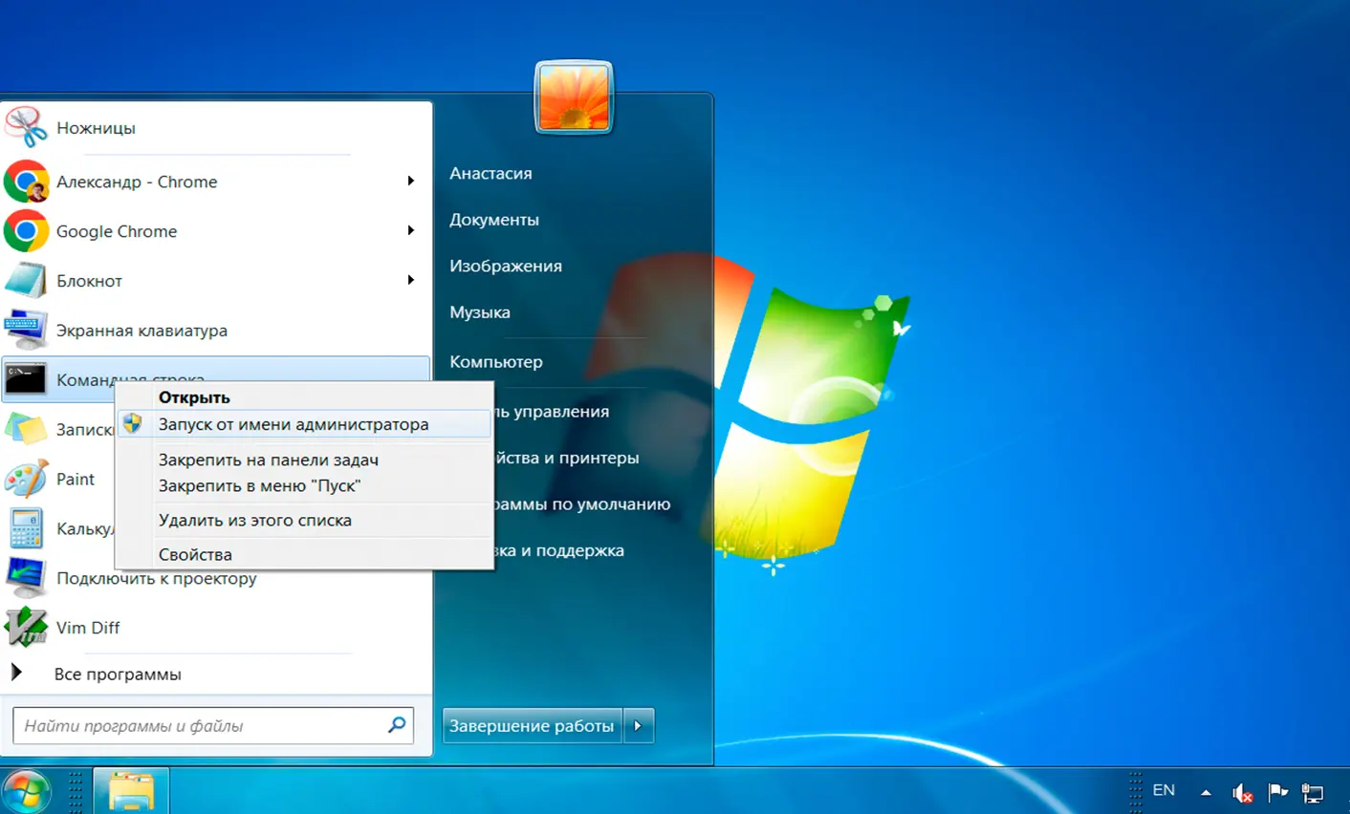Open the Музыка link
The height and width of the screenshot is (814, 1350).
coord(480,312)
